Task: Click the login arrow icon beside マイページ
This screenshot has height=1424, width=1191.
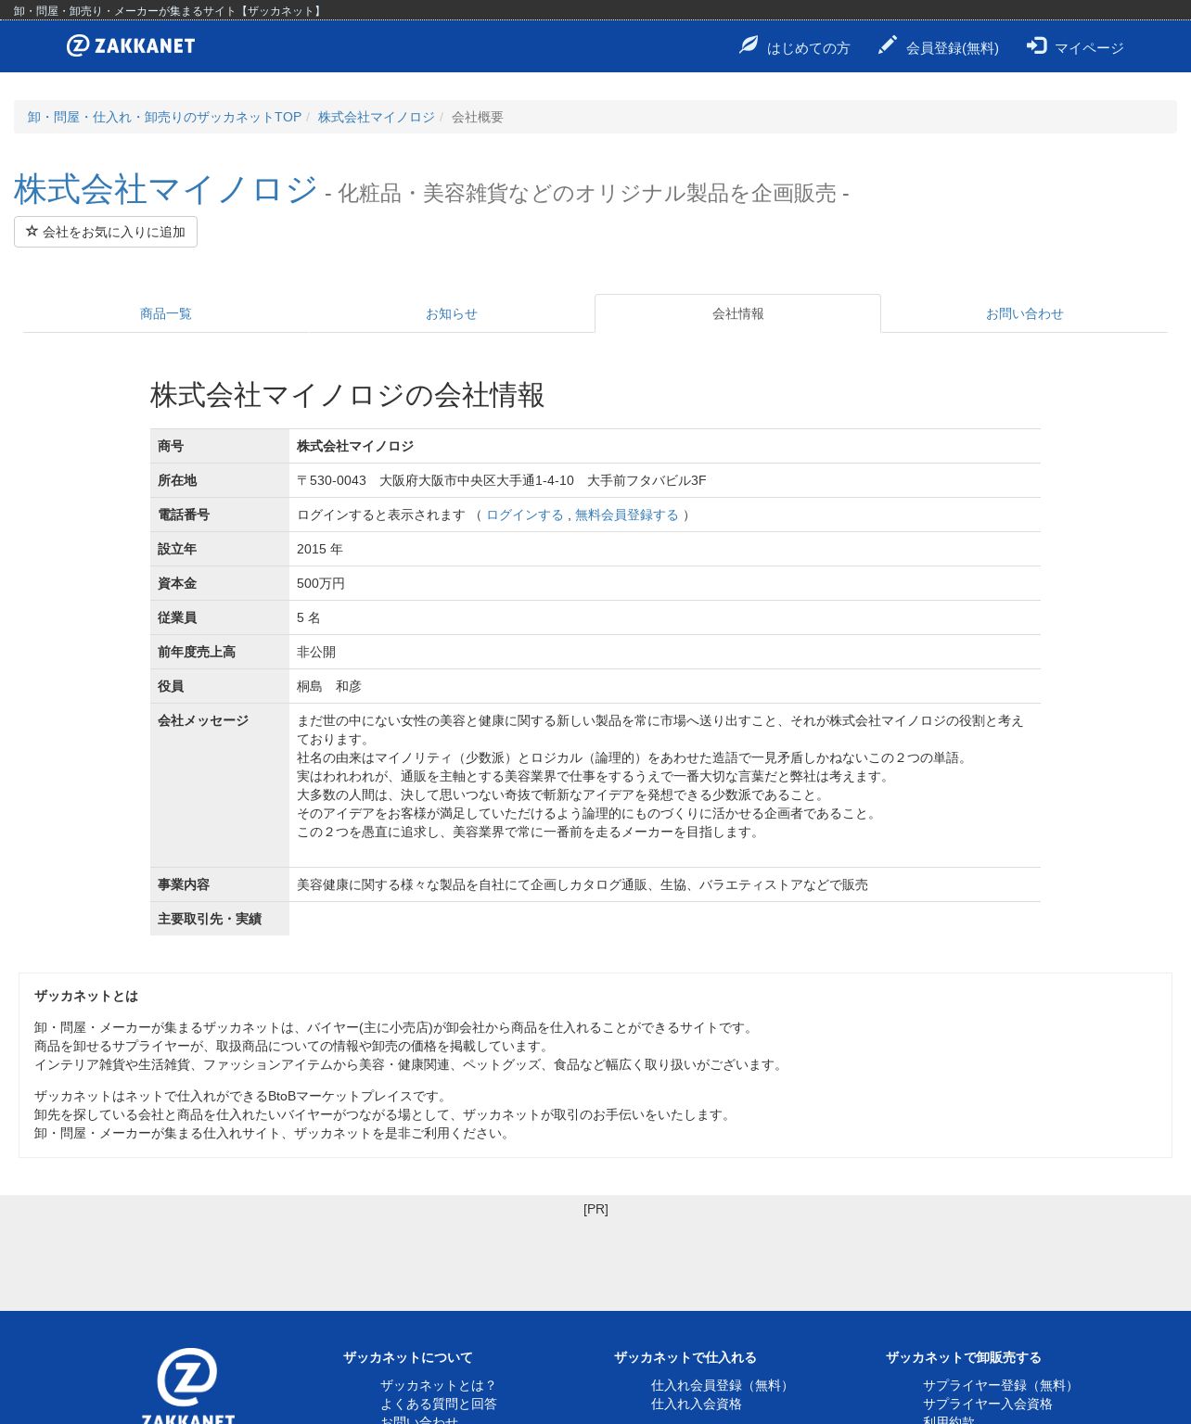Action: tap(1036, 45)
